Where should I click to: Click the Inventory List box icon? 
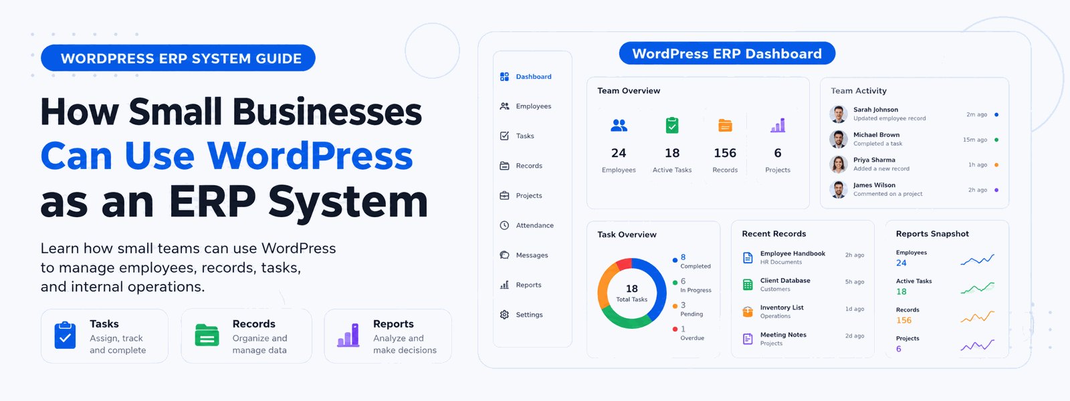coord(748,311)
